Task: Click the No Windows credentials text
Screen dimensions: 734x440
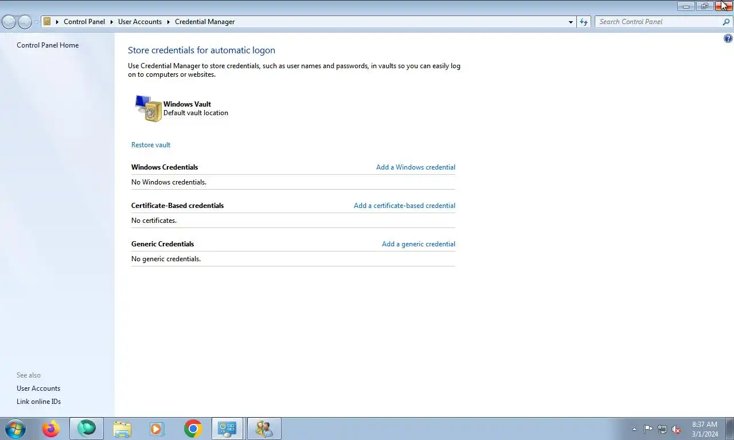Action: pyautogui.click(x=169, y=182)
